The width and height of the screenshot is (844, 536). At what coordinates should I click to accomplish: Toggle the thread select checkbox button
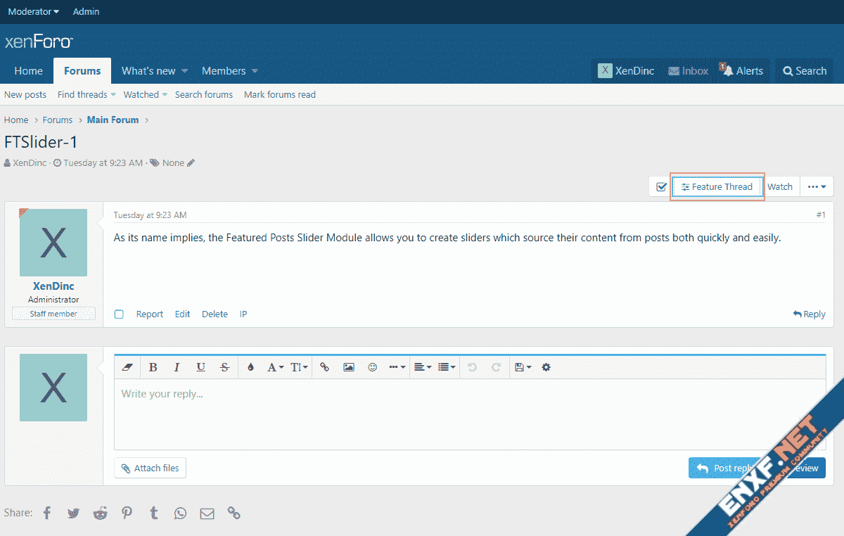coord(660,187)
